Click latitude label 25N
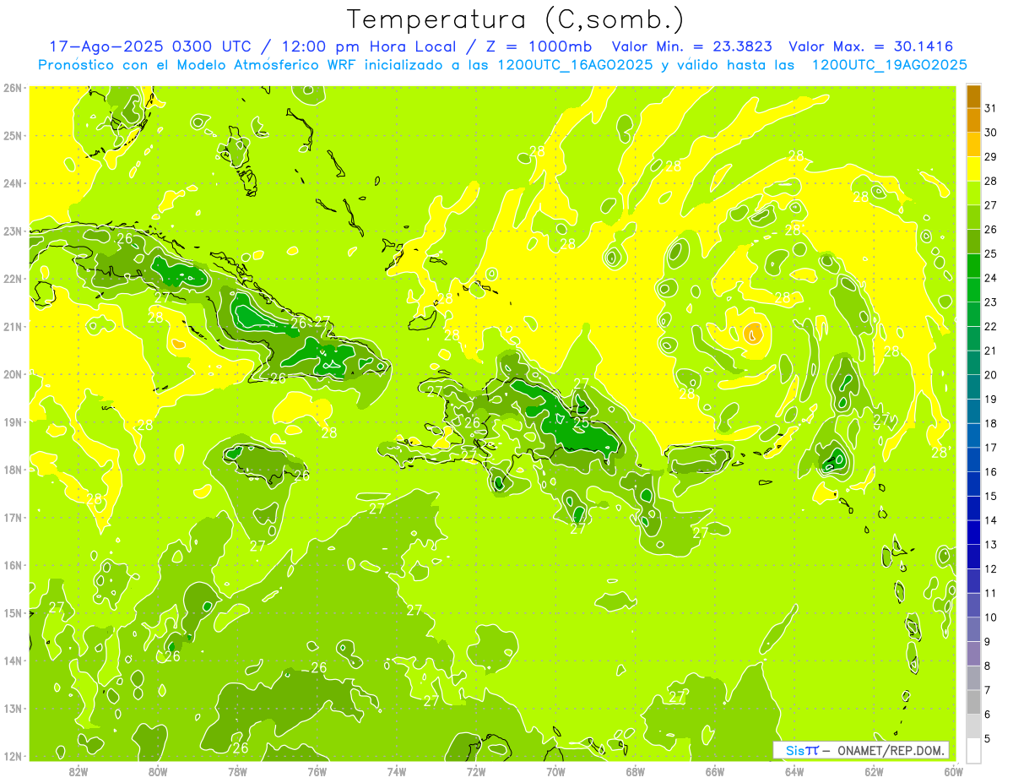Screen dimensions: 1013x783 point(13,135)
